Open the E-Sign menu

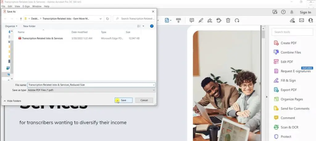pos(26,6)
